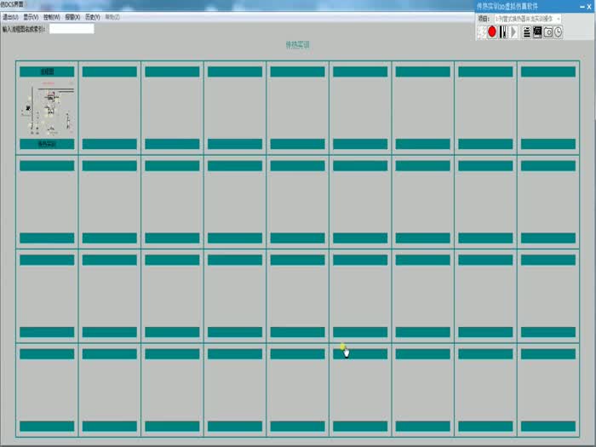Open the process flow diagram thumbnail
This screenshot has width=596, height=447.
[x=48, y=109]
